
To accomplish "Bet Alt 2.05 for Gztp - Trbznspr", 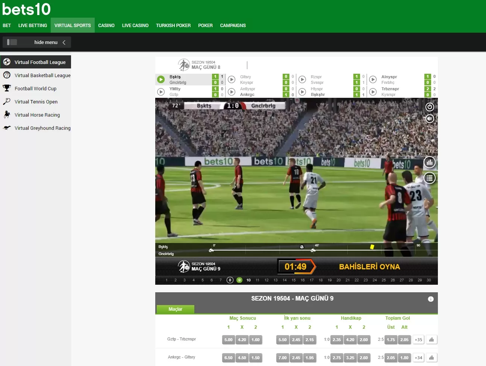I will (x=404, y=340).
